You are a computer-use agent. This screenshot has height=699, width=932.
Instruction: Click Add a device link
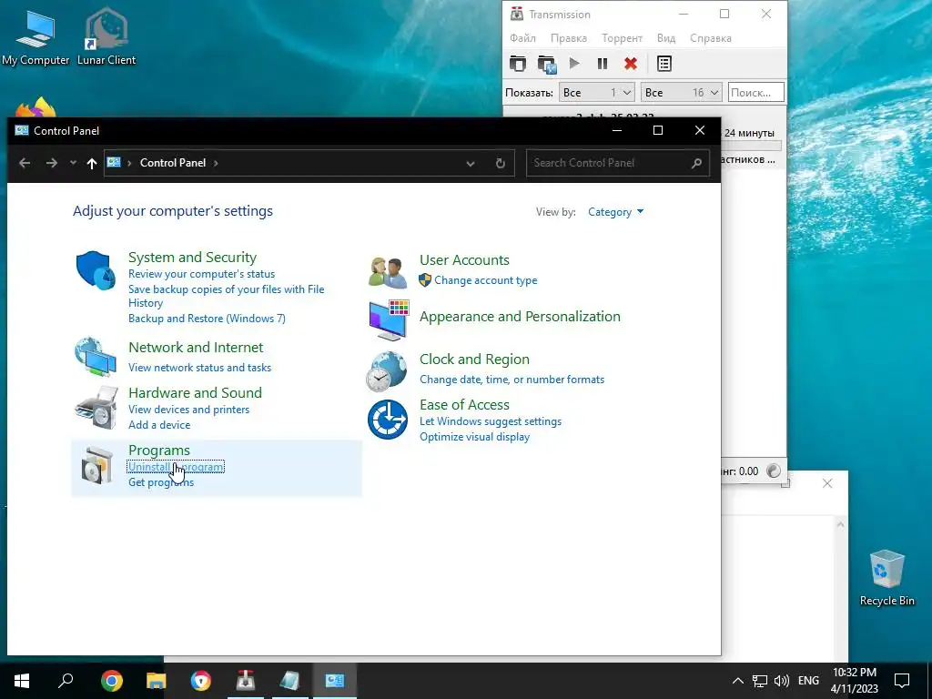(159, 425)
